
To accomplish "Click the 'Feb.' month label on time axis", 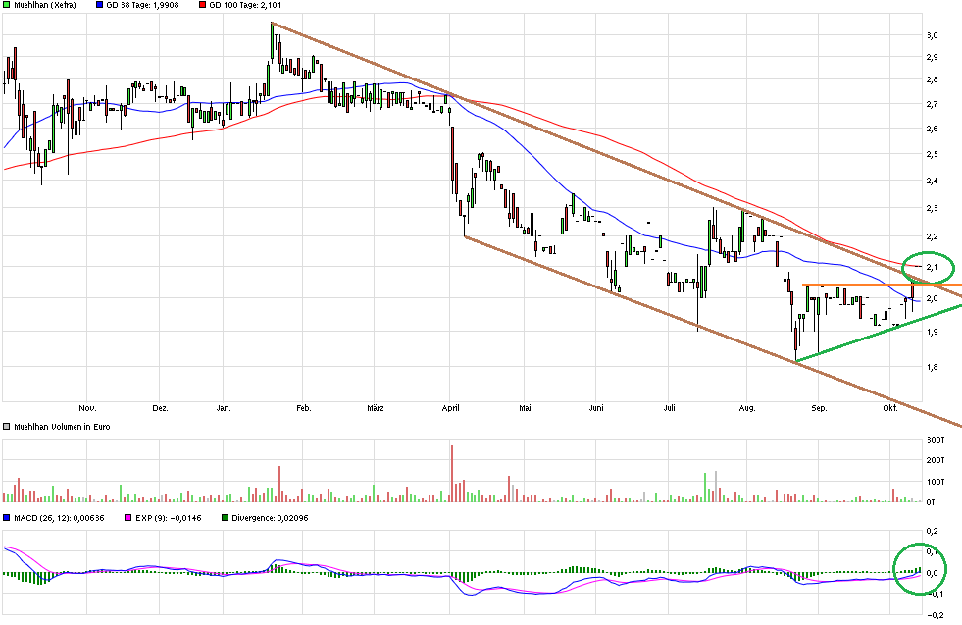I will [304, 408].
